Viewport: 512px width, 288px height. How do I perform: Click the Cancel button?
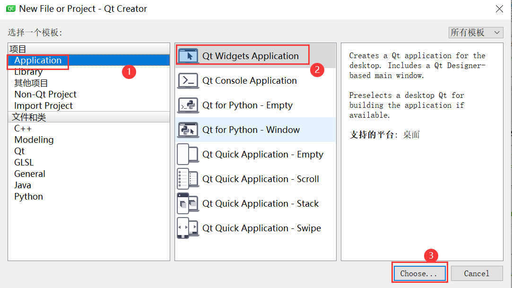477,273
